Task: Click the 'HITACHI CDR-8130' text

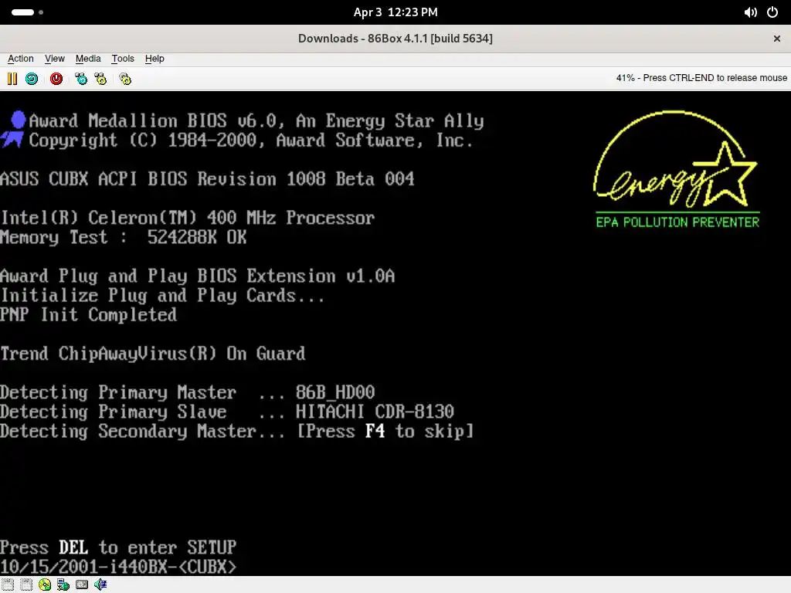Action: coord(375,412)
